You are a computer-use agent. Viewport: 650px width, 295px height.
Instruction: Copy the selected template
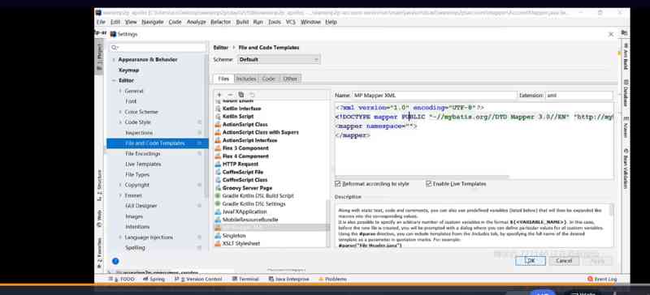pos(241,95)
